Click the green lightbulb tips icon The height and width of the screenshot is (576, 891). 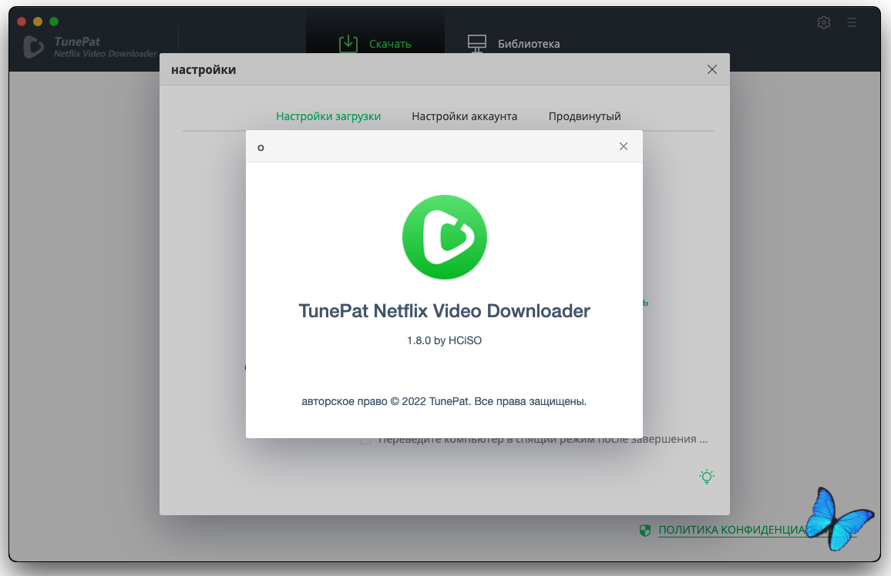(706, 477)
